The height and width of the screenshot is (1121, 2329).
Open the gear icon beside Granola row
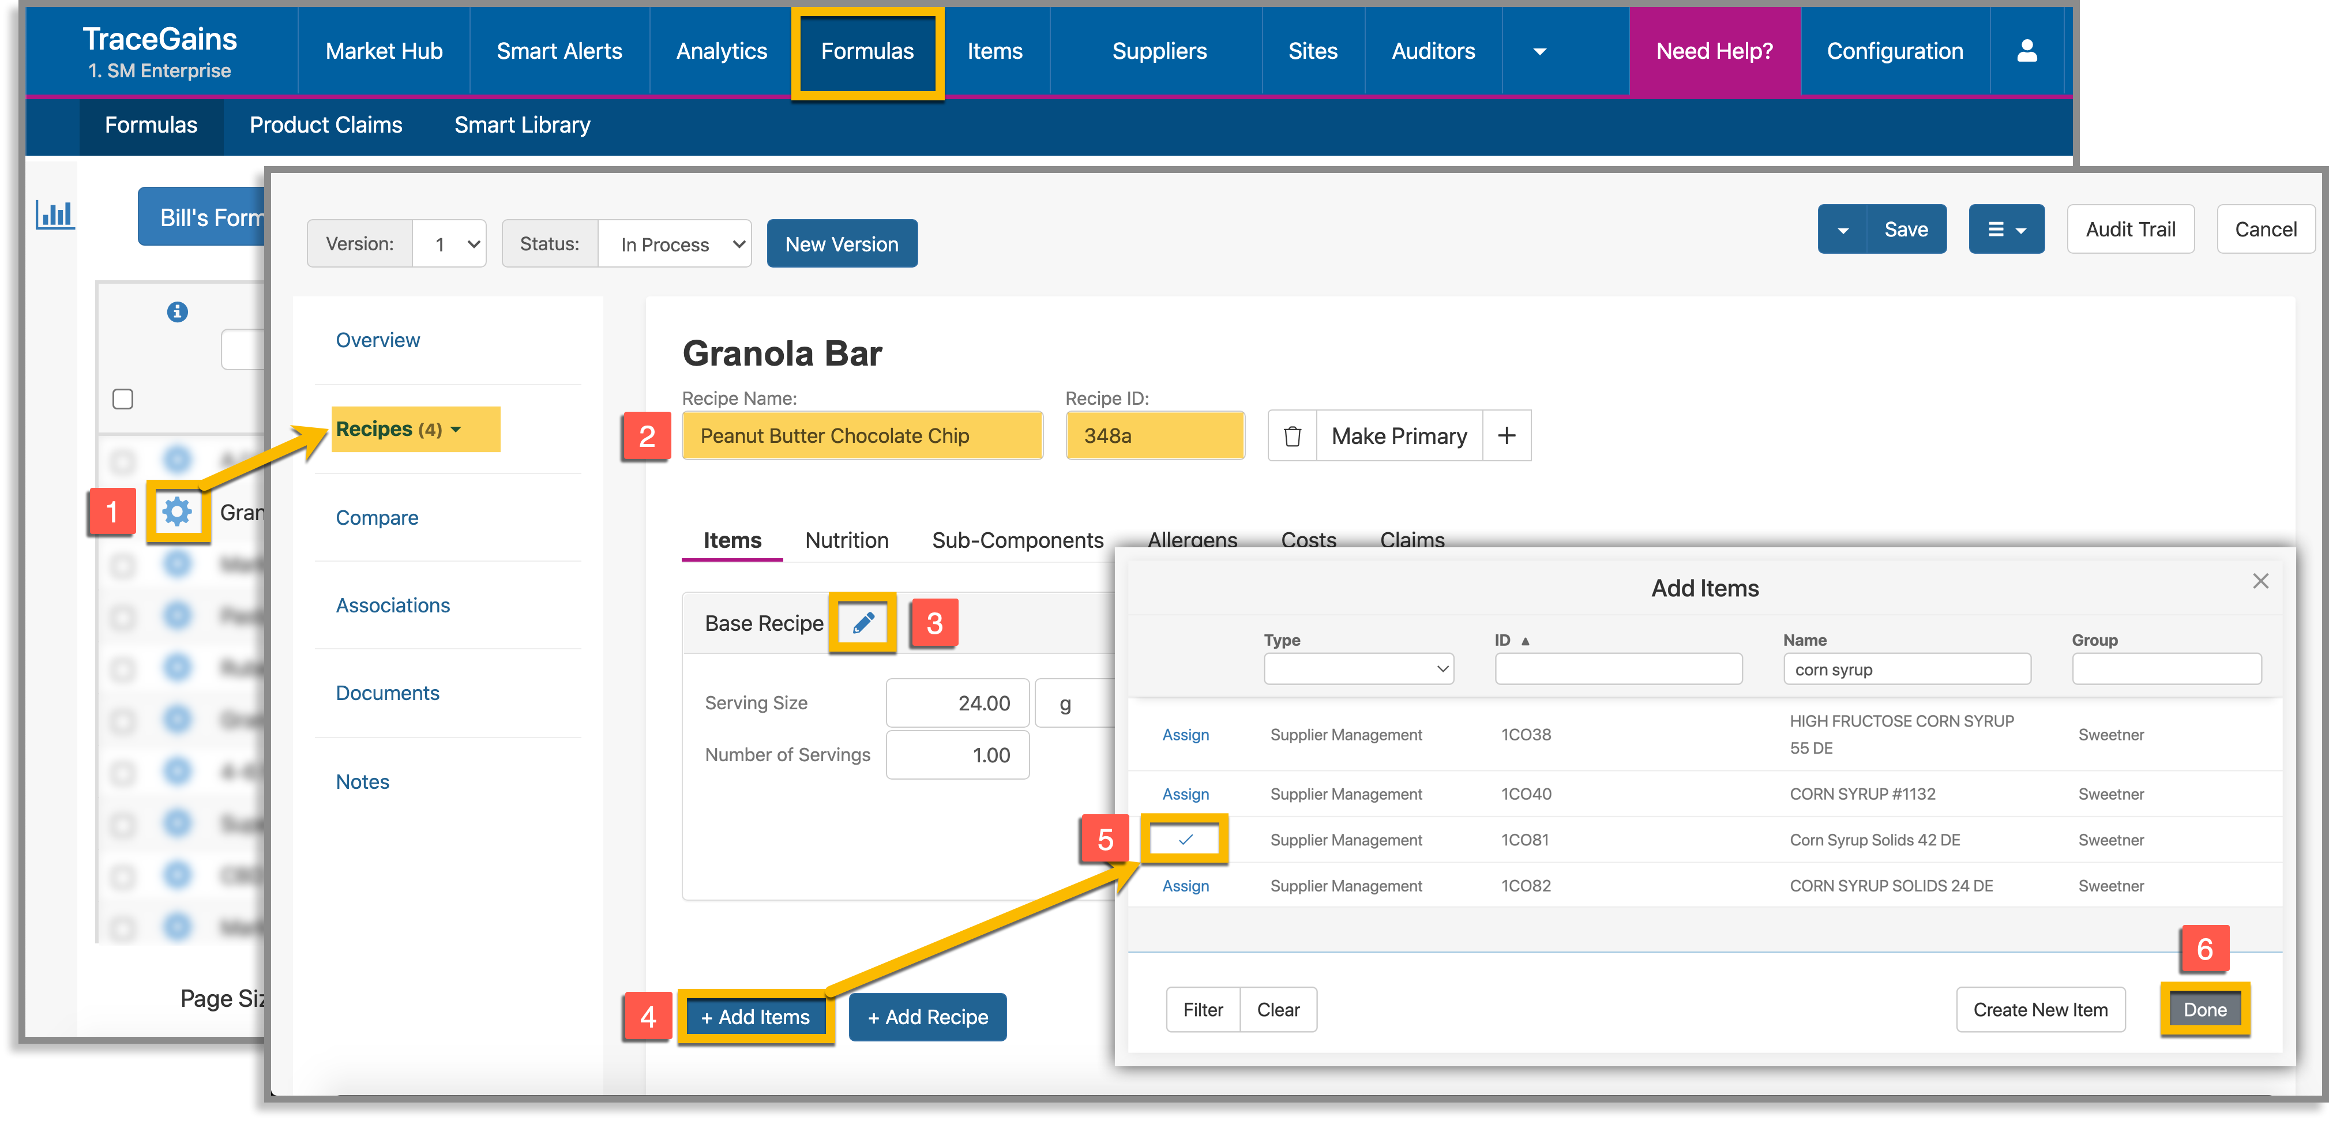click(177, 511)
